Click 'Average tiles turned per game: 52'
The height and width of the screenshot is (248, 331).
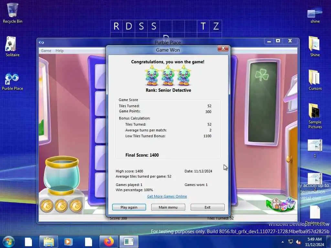[x=144, y=177]
